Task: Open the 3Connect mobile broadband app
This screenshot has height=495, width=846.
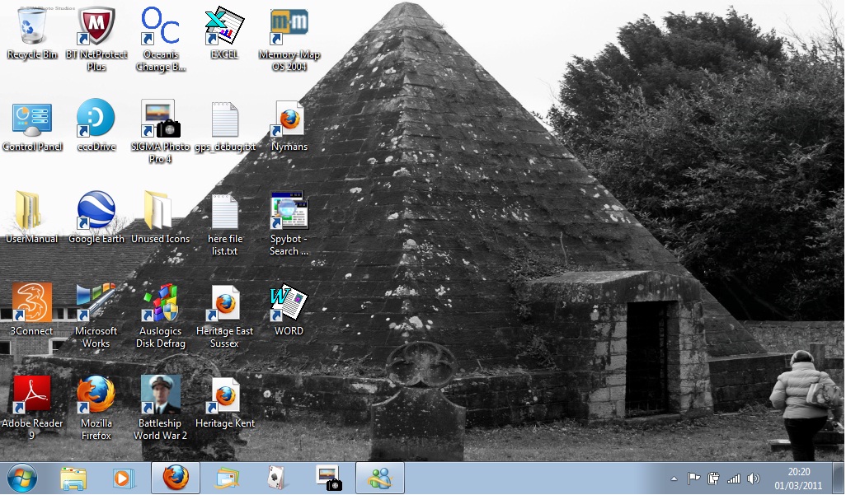Action: [31, 301]
